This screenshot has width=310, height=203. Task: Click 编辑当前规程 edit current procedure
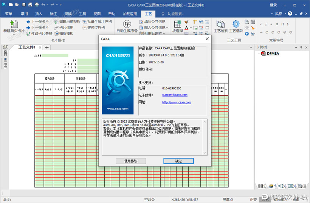[x=67, y=22]
